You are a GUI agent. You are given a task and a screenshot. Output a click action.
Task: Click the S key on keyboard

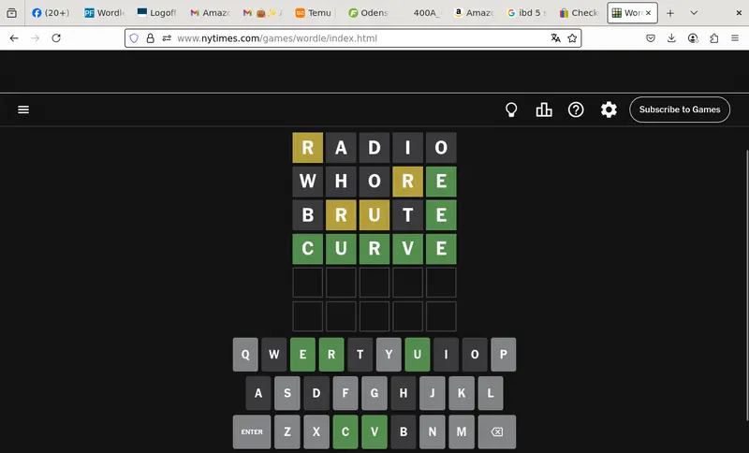(x=287, y=393)
